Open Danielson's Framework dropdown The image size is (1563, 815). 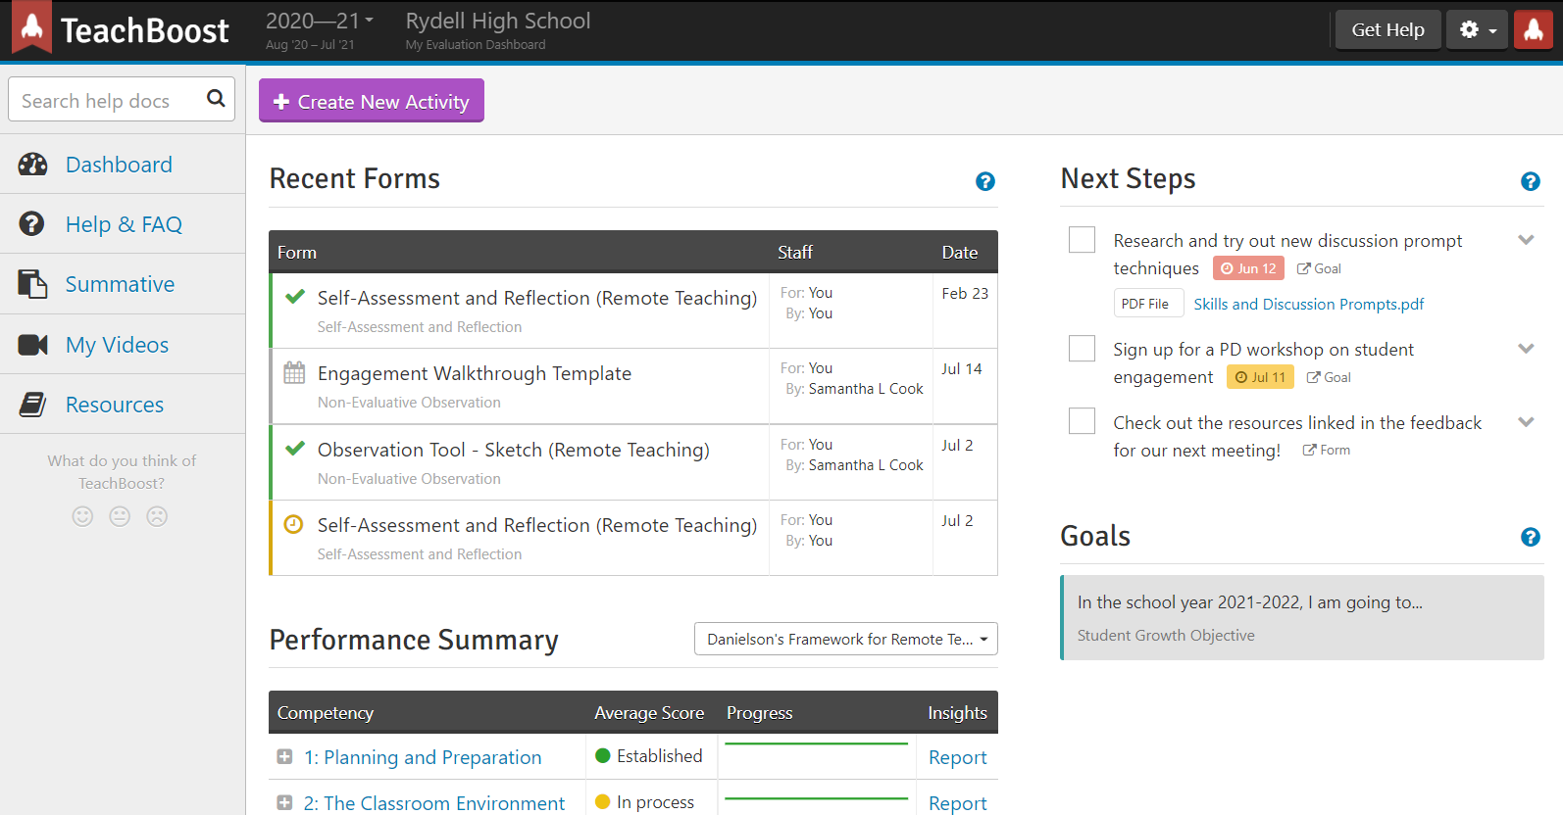click(846, 639)
